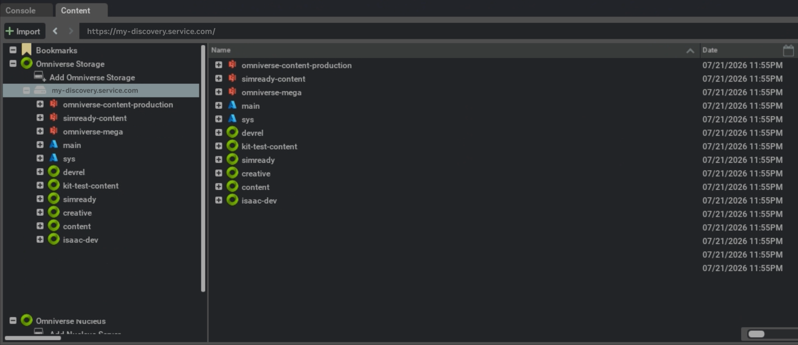Expand devrel in sidebar tree
The width and height of the screenshot is (798, 345).
40,172
